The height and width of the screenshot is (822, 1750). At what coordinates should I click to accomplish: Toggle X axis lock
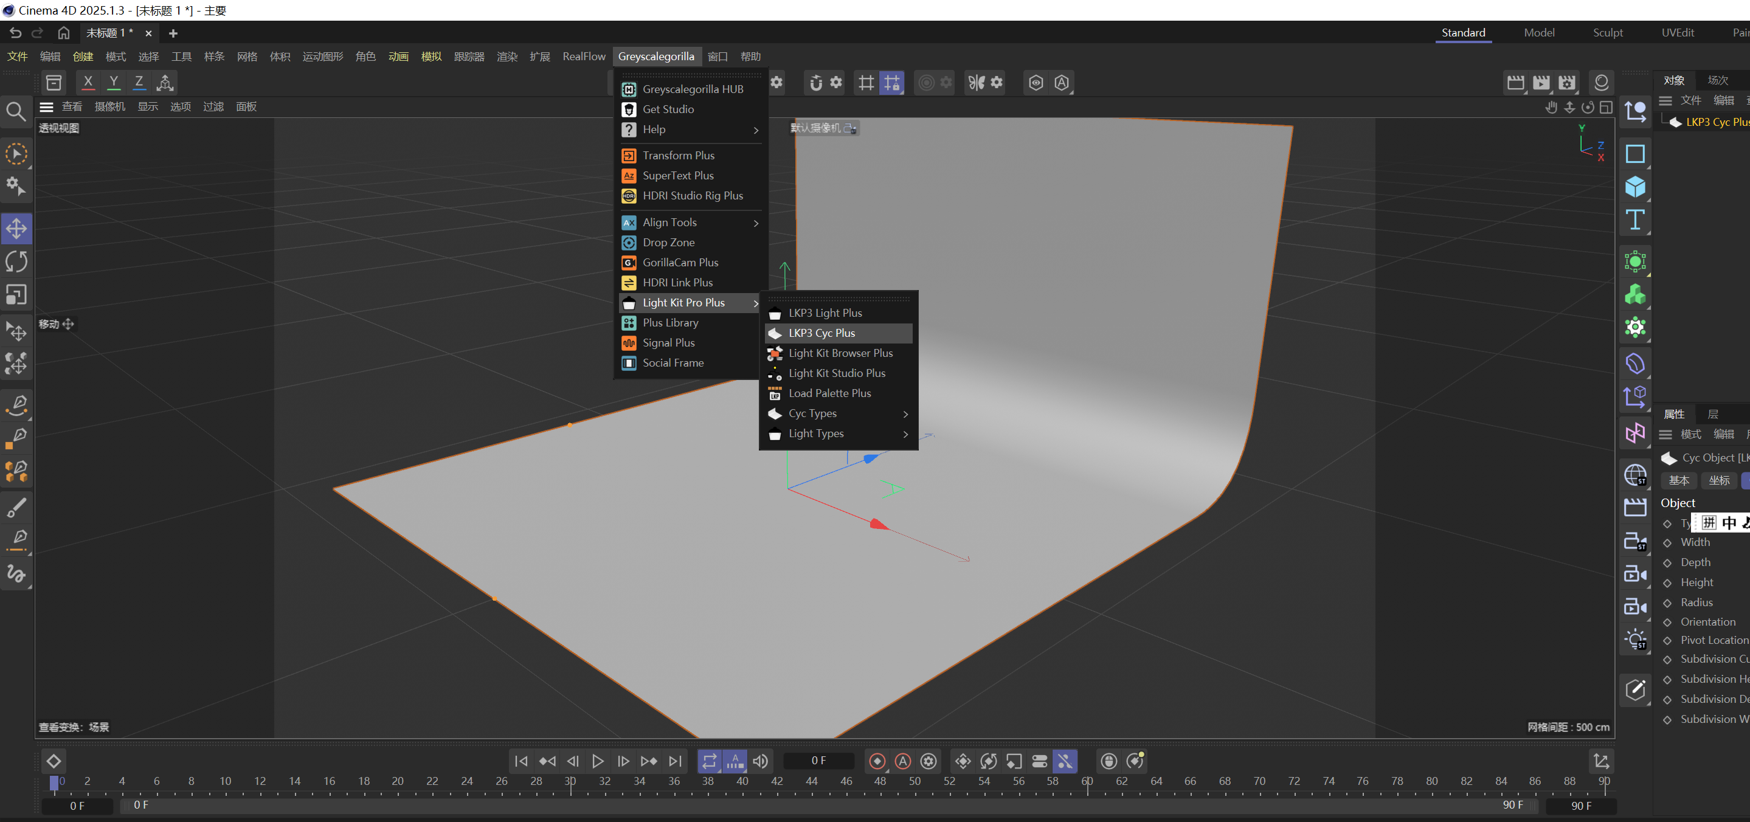coord(88,83)
